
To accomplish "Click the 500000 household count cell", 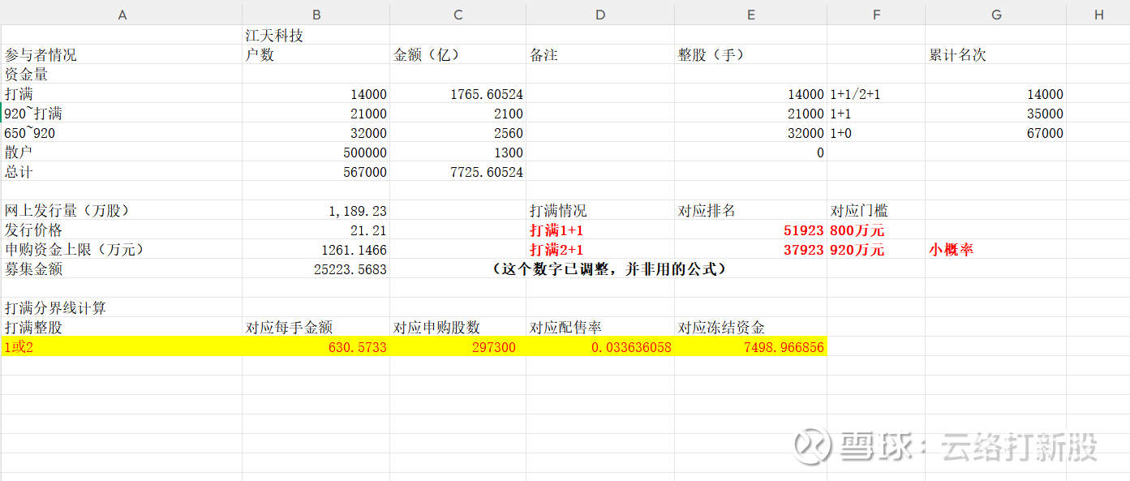I will [316, 152].
